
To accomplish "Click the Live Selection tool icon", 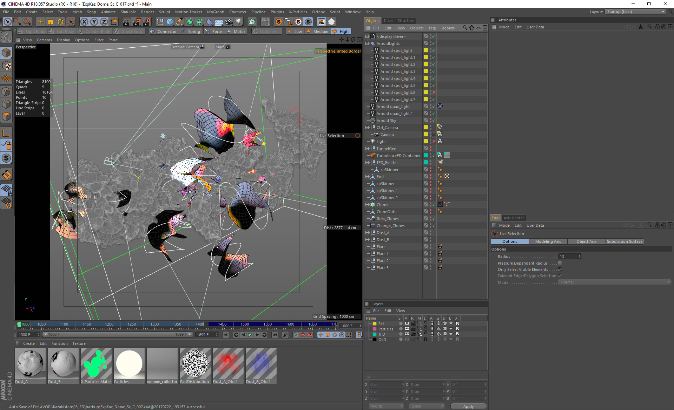I will pos(8,22).
